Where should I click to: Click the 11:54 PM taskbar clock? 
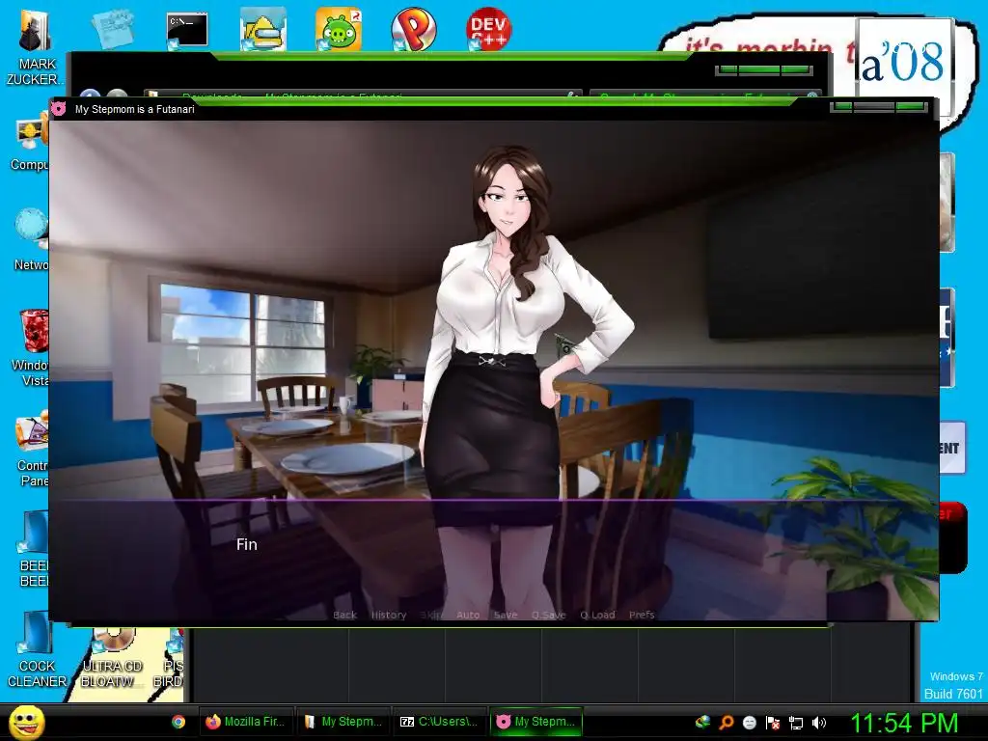(904, 723)
